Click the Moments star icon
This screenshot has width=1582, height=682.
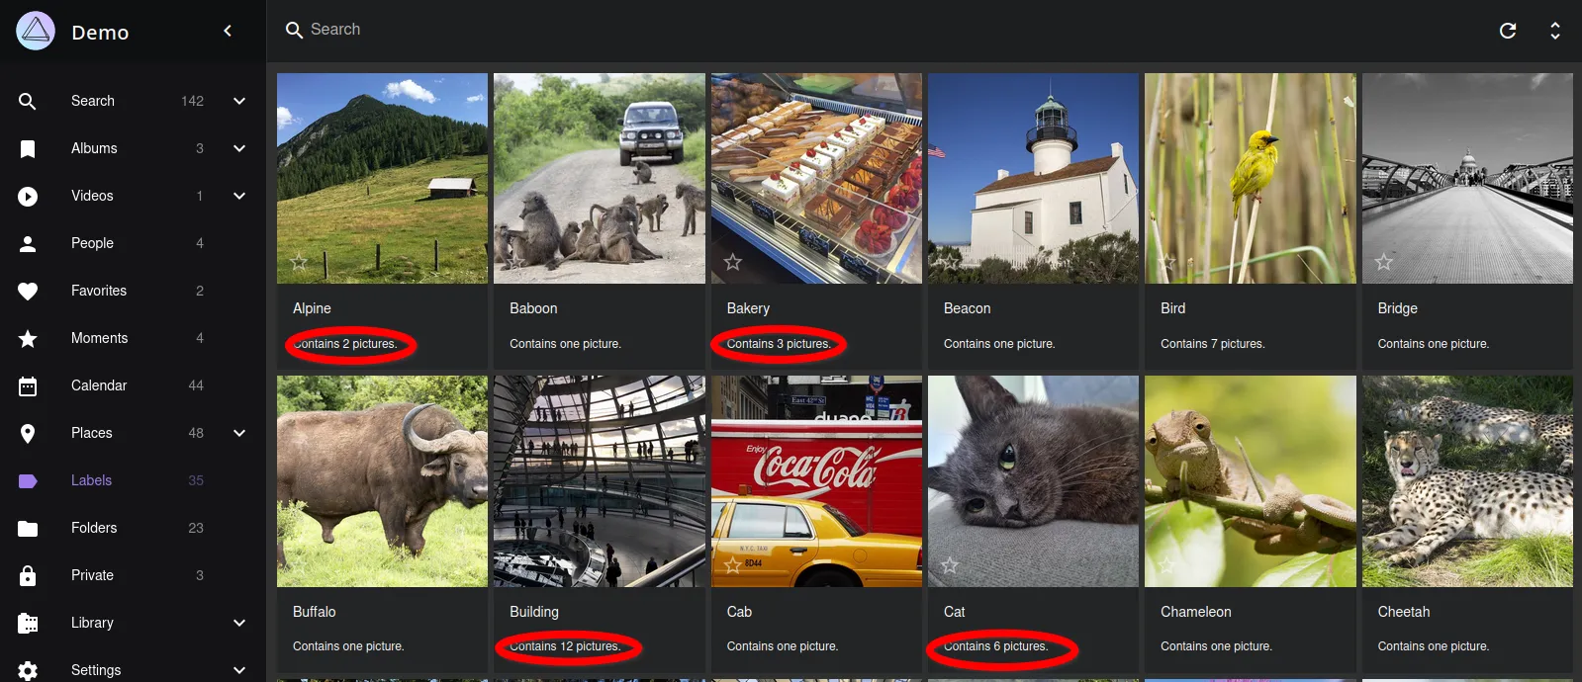point(28,338)
